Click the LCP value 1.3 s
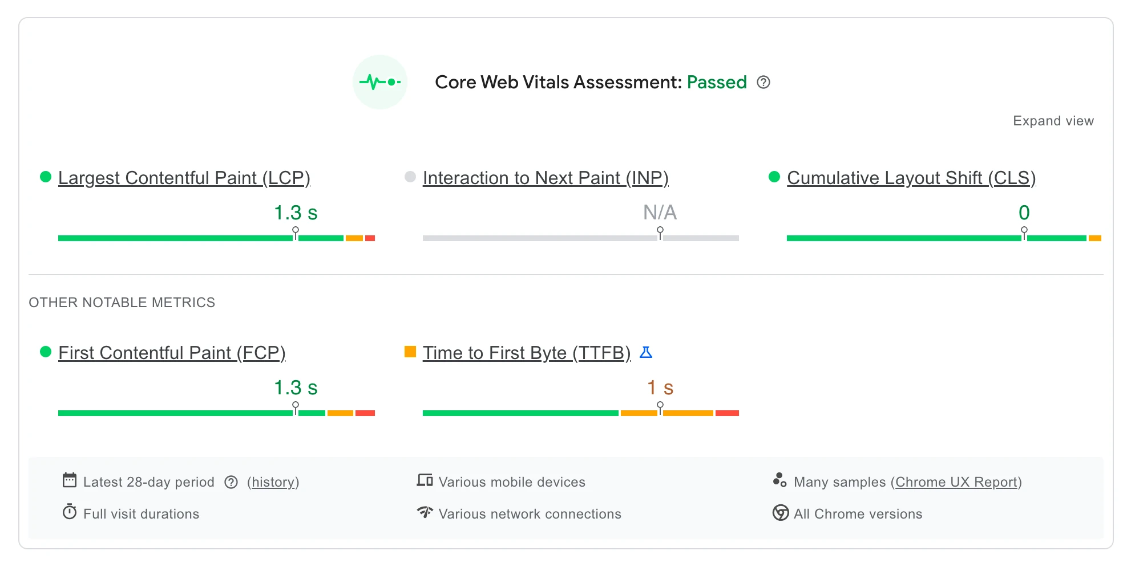The height and width of the screenshot is (563, 1123). (x=296, y=213)
